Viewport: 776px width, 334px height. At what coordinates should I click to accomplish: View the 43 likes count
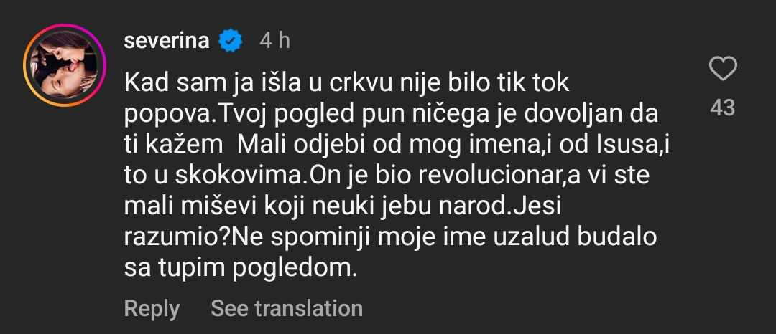click(722, 108)
